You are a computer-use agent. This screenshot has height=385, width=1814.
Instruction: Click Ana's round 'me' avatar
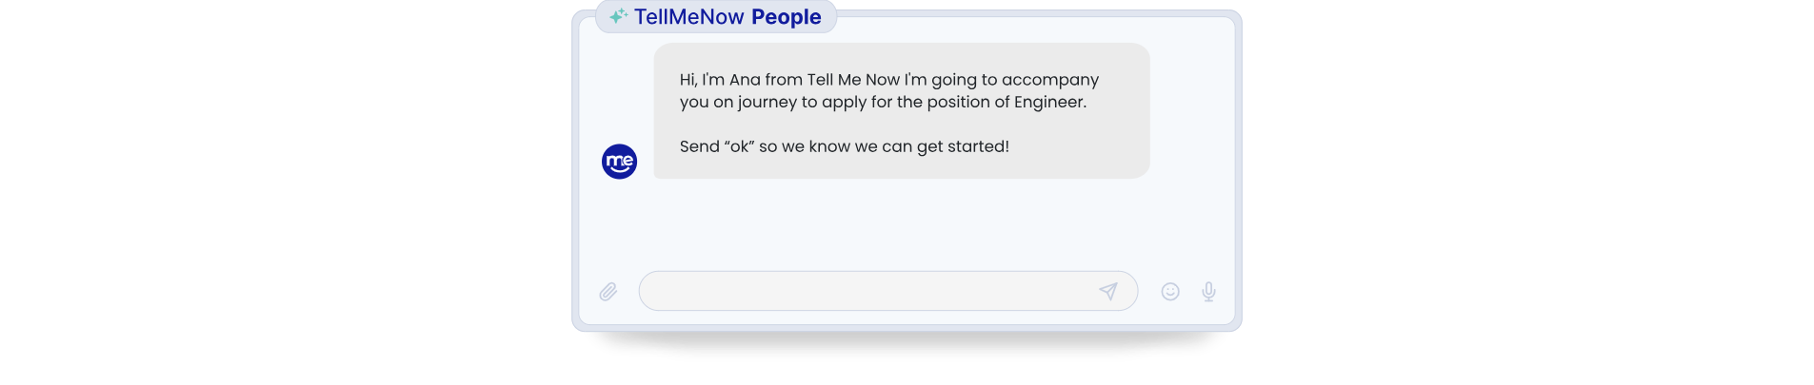point(619,162)
